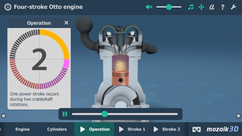The height and width of the screenshot is (136, 242).
Task: Play the Stroke 2 animation
Action: pos(167,129)
